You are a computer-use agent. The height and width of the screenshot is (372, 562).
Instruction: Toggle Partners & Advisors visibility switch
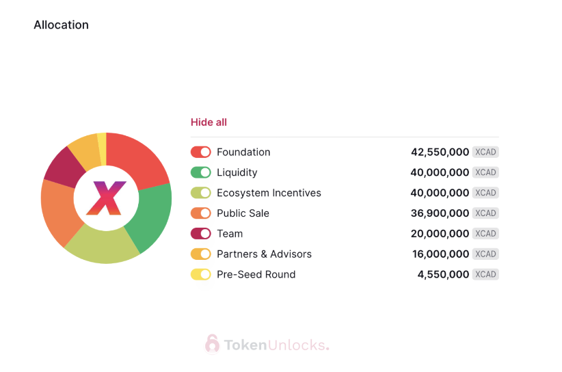[x=201, y=254]
